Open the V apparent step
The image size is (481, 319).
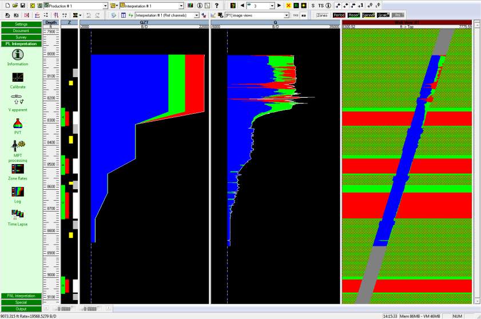(18, 103)
